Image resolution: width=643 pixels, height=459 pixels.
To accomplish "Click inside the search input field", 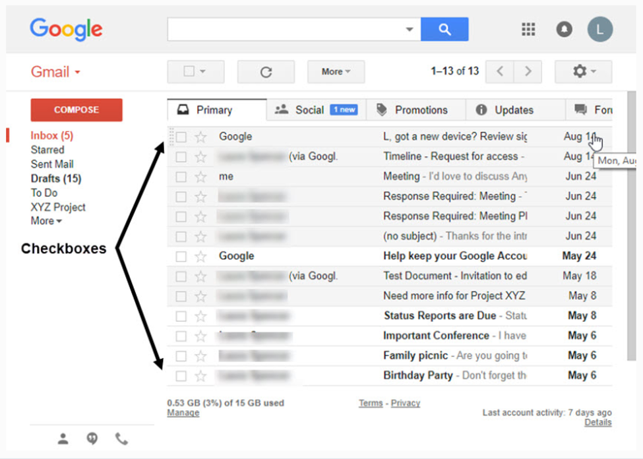I will 284,29.
